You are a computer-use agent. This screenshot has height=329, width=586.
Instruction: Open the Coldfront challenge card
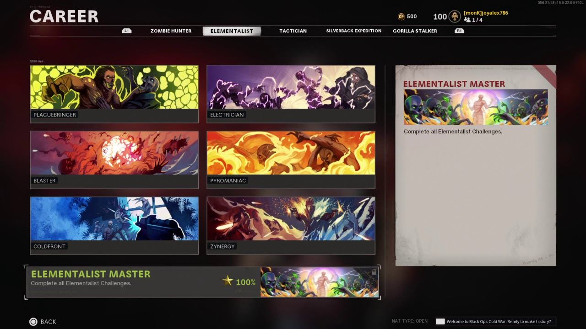point(114,226)
